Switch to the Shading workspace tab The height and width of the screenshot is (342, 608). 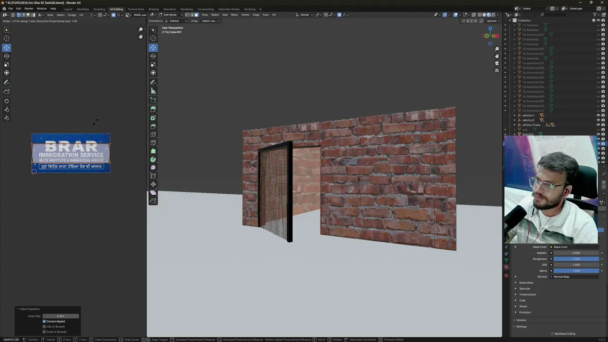(x=153, y=9)
